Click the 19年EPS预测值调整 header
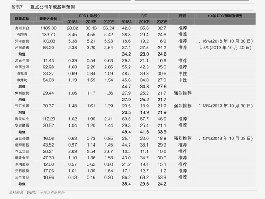This screenshot has width=265, height=199. tap(225, 16)
